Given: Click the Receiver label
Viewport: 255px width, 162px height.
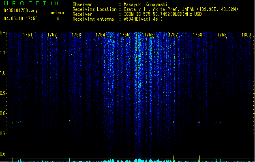Looking at the screenshot, I should click(x=82, y=14).
